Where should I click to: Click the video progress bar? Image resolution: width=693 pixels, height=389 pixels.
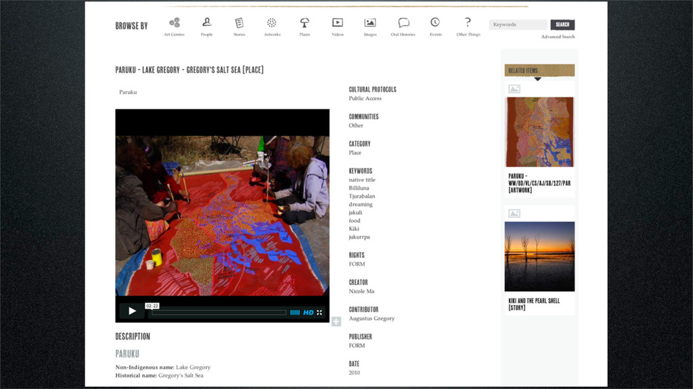click(x=218, y=313)
